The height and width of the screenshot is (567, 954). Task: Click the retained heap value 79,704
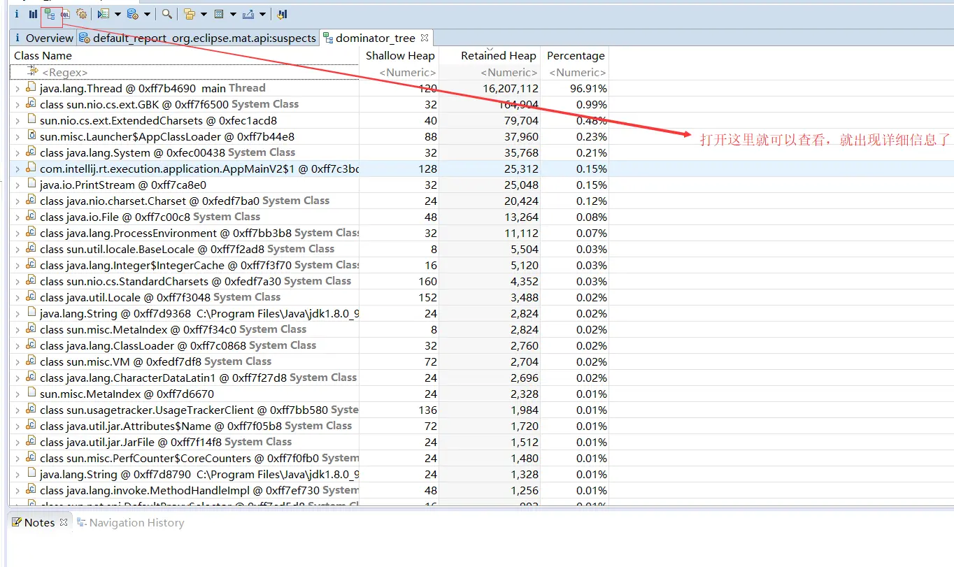(520, 121)
